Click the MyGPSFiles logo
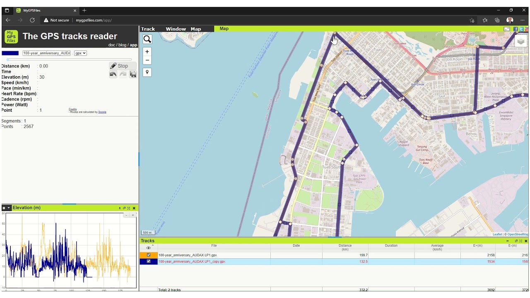This screenshot has height=298, width=530. pos(11,36)
